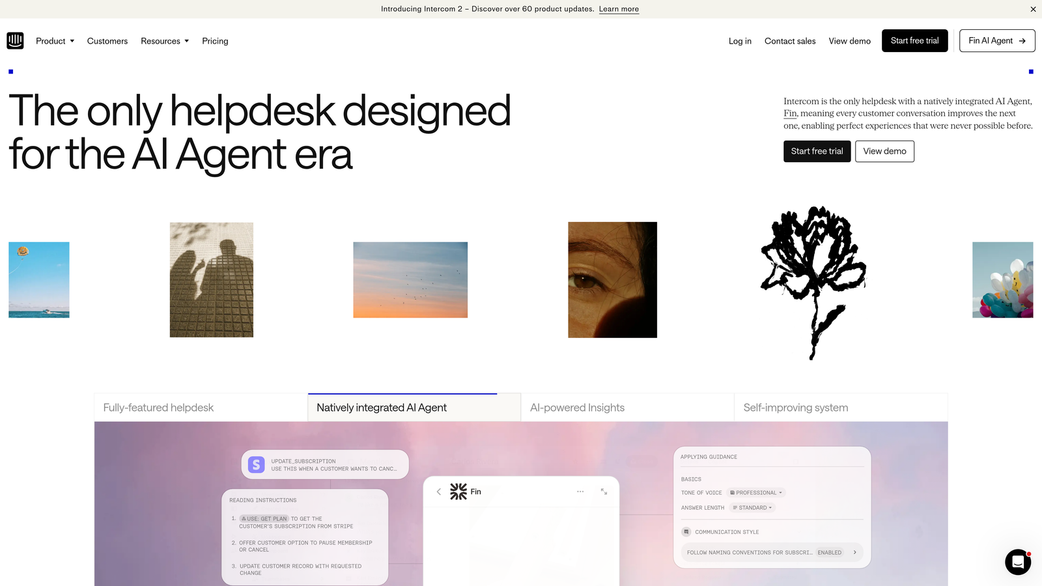Go to Customers page
Viewport: 1042px width, 586px height.
point(107,41)
